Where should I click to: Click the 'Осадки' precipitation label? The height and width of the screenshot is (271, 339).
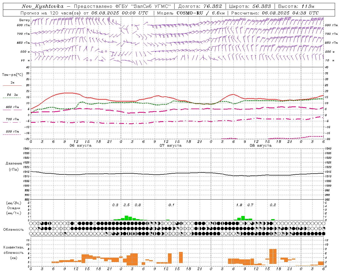[14, 208]
